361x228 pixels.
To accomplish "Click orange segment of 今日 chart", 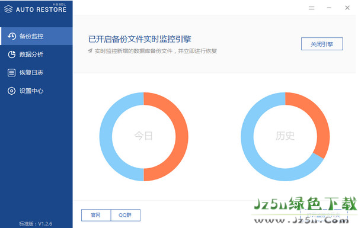I will [x=182, y=137].
